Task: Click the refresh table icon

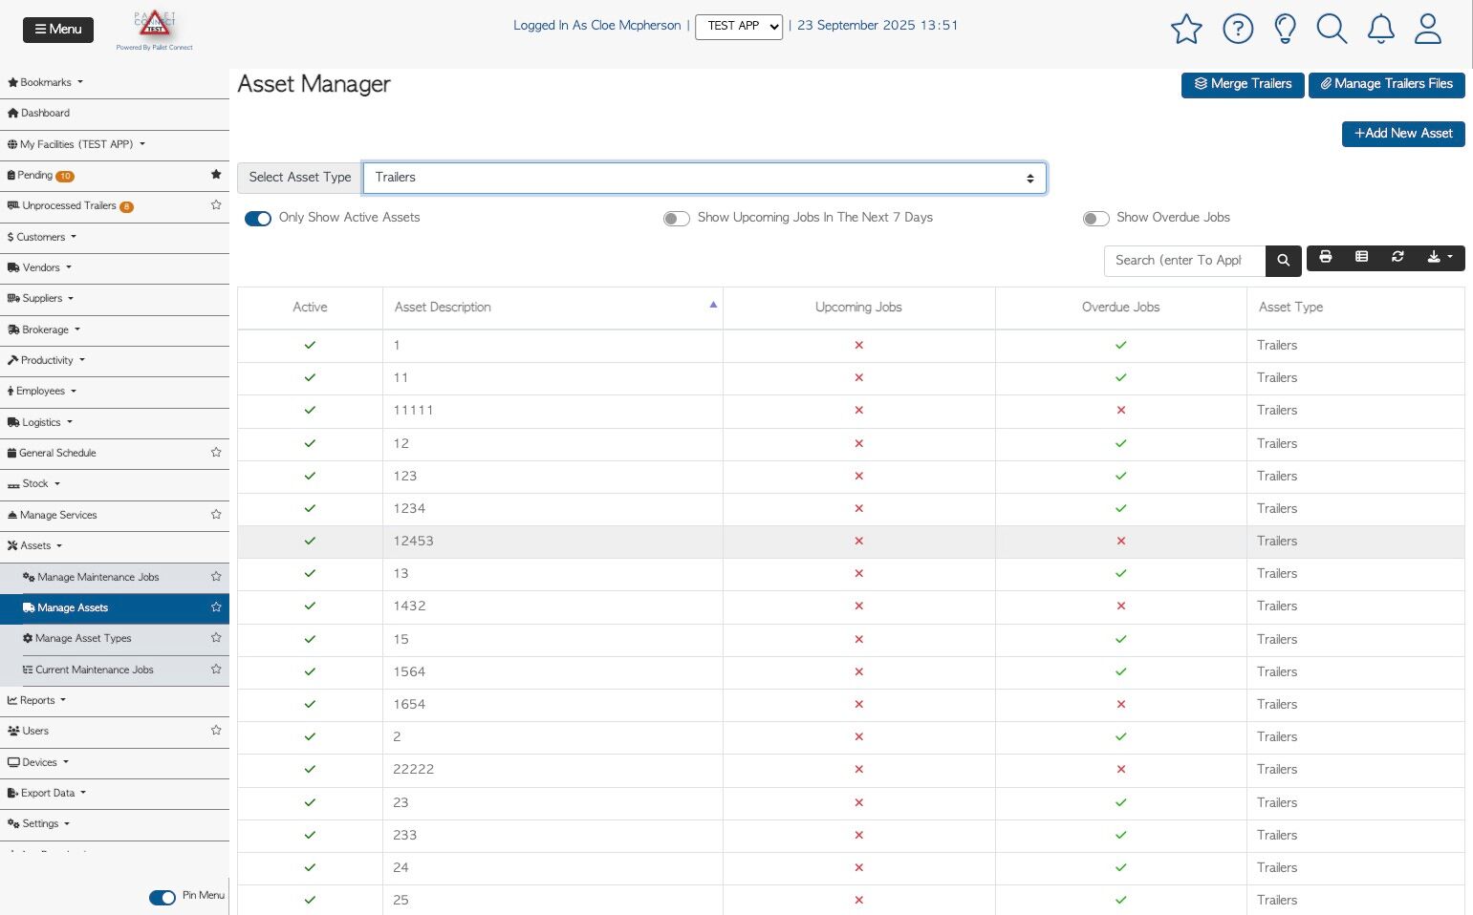Action: [1397, 257]
